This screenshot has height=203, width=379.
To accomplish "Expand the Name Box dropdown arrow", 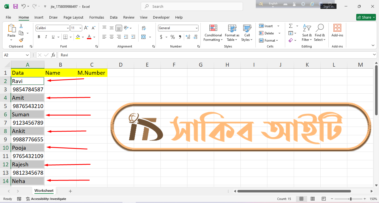I will (x=27, y=55).
